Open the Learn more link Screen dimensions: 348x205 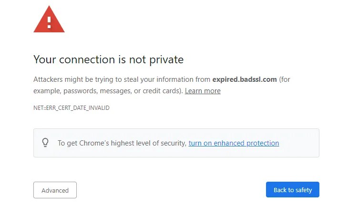click(203, 91)
